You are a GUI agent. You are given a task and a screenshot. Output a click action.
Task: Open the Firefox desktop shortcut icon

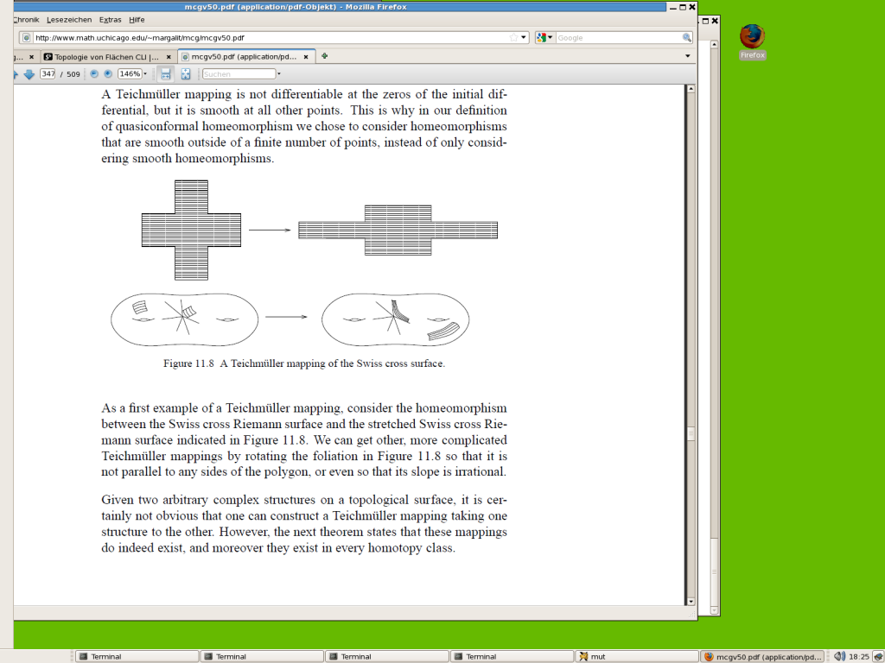pos(752,39)
